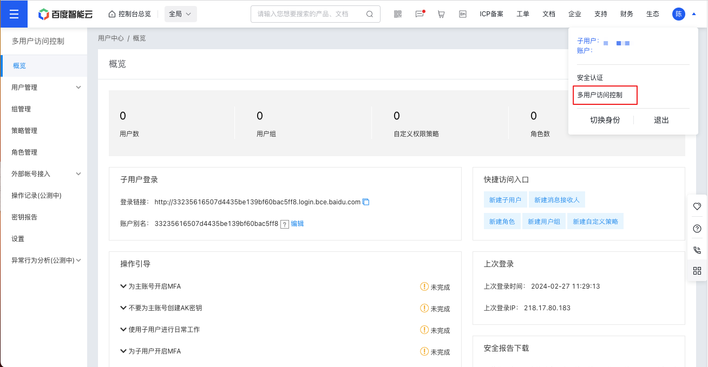Click the heart favorites side icon
Viewport: 708px width, 367px height.
[697, 206]
